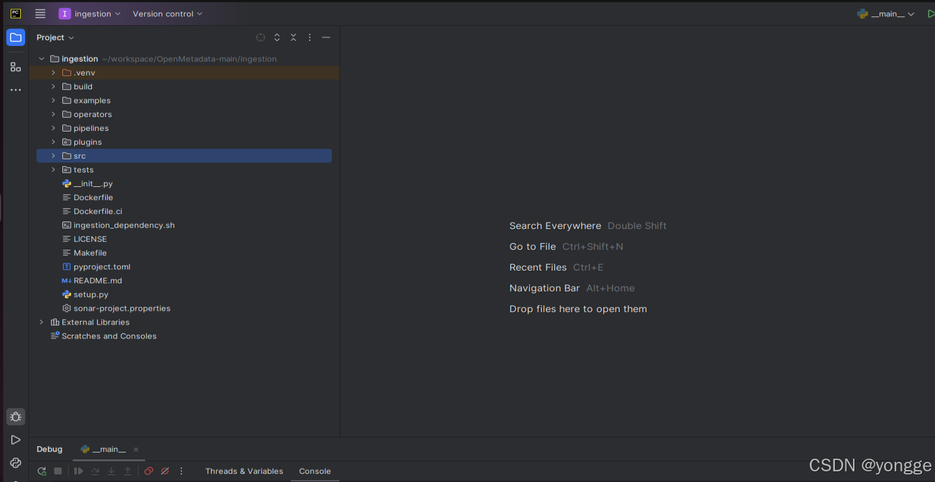Open the Project view dropdown
The image size is (935, 482).
click(x=55, y=38)
